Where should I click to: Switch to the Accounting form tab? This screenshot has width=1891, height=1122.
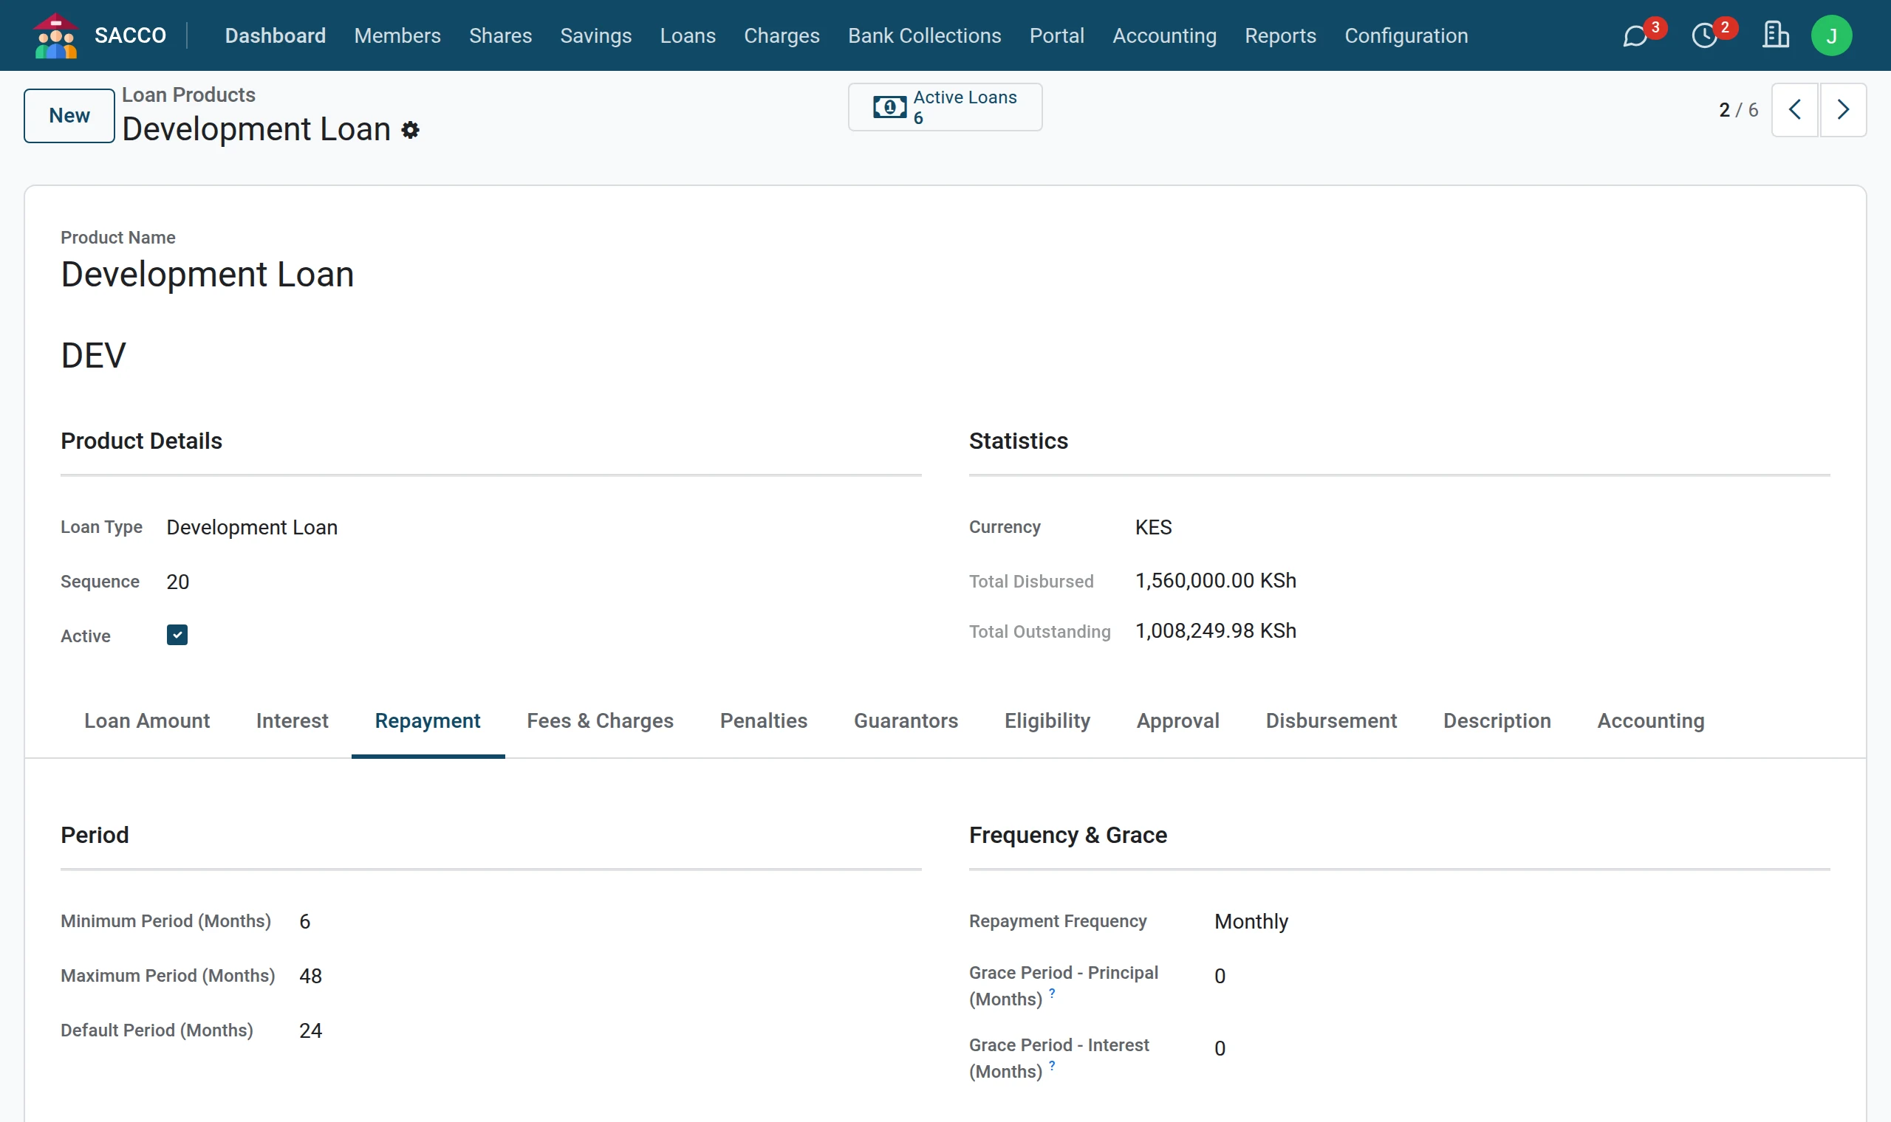pos(1650,720)
